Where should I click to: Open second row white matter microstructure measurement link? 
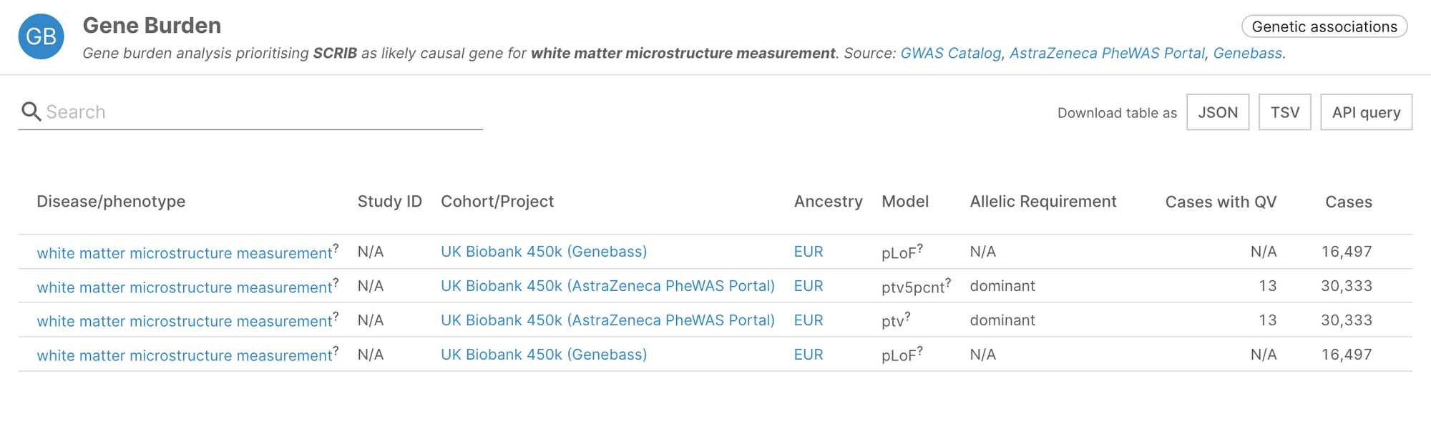(x=185, y=287)
